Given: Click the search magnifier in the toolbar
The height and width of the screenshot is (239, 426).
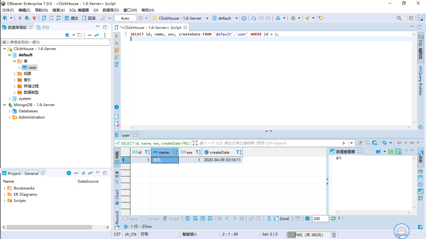Looking at the screenshot, I should click(x=399, y=18).
